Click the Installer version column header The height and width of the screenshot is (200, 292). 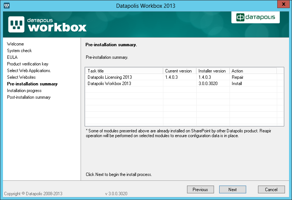tap(213, 71)
